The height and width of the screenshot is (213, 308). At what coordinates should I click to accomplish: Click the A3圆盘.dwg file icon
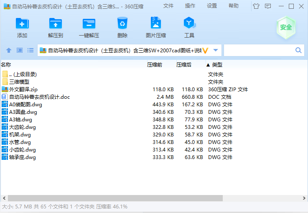(5, 112)
